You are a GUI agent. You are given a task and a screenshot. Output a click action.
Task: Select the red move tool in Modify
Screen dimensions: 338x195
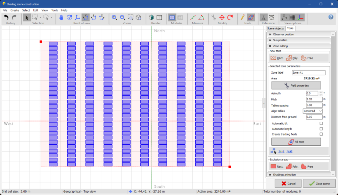[222, 18]
